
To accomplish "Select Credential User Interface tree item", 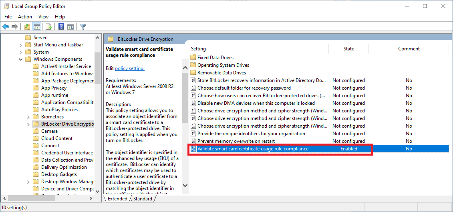I will tap(67, 153).
